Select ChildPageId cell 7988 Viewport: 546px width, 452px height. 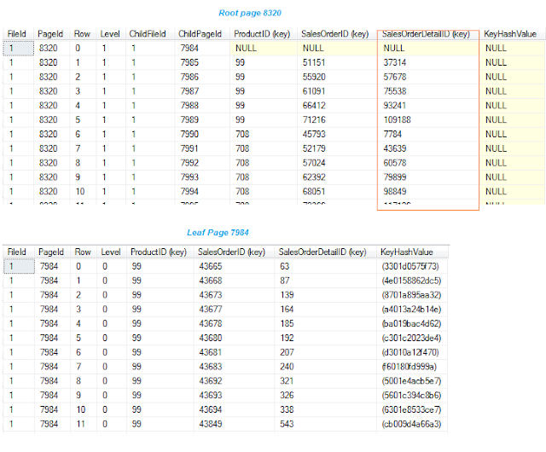point(202,106)
